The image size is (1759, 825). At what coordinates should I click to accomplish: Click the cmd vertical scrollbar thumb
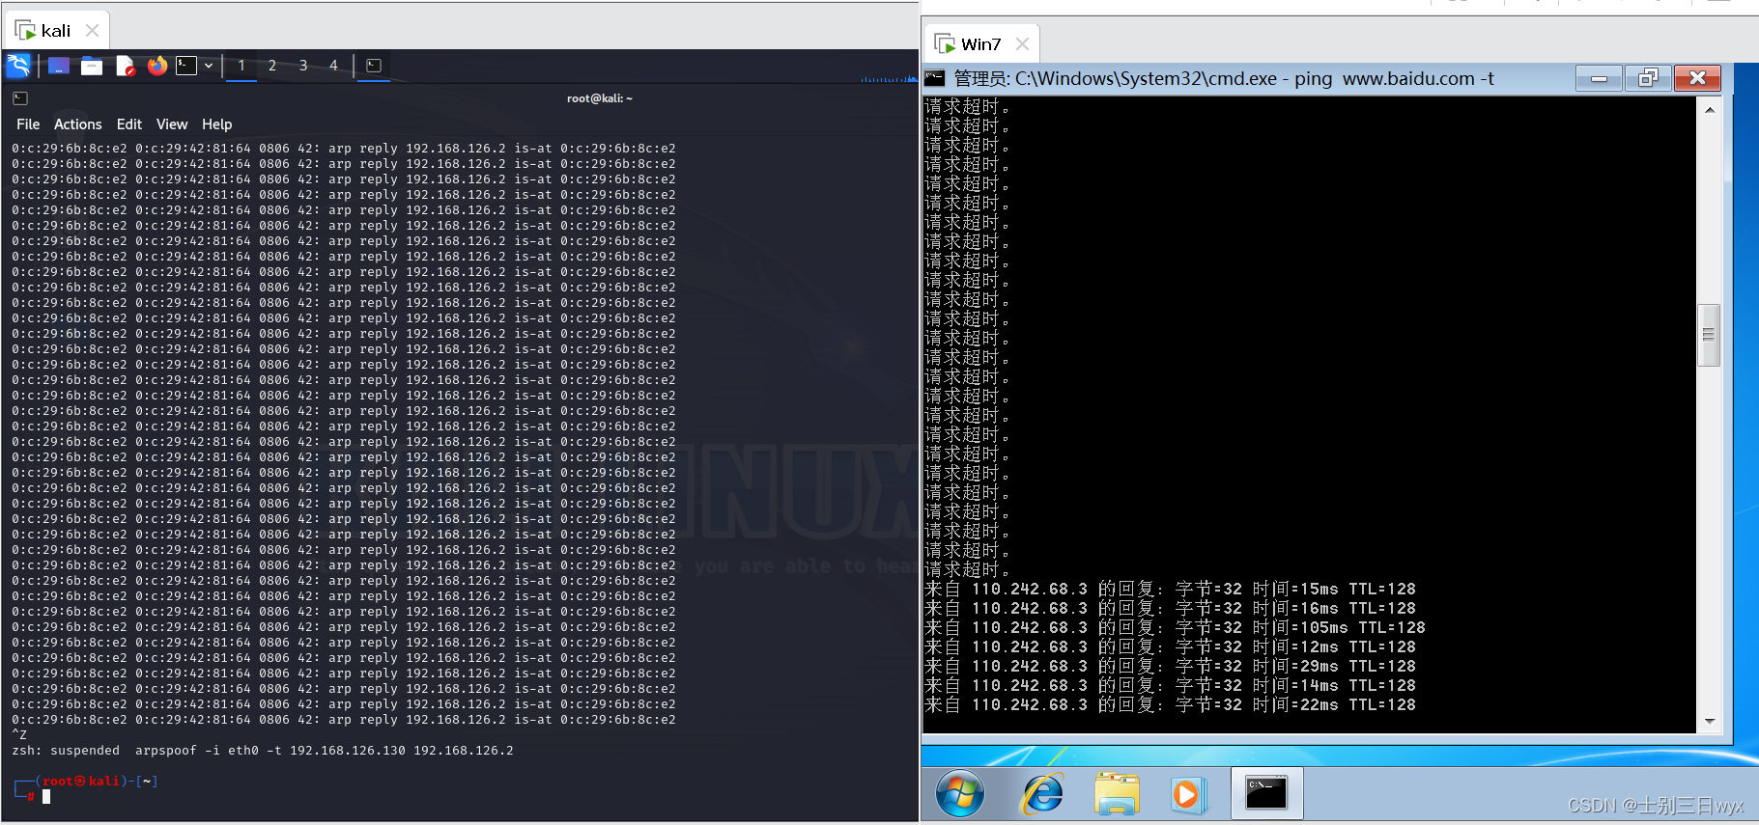(1709, 335)
